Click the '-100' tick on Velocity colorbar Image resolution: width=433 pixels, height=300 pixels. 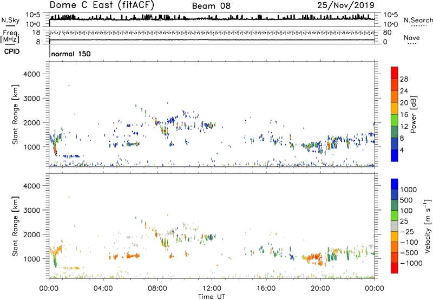[x=409, y=242]
